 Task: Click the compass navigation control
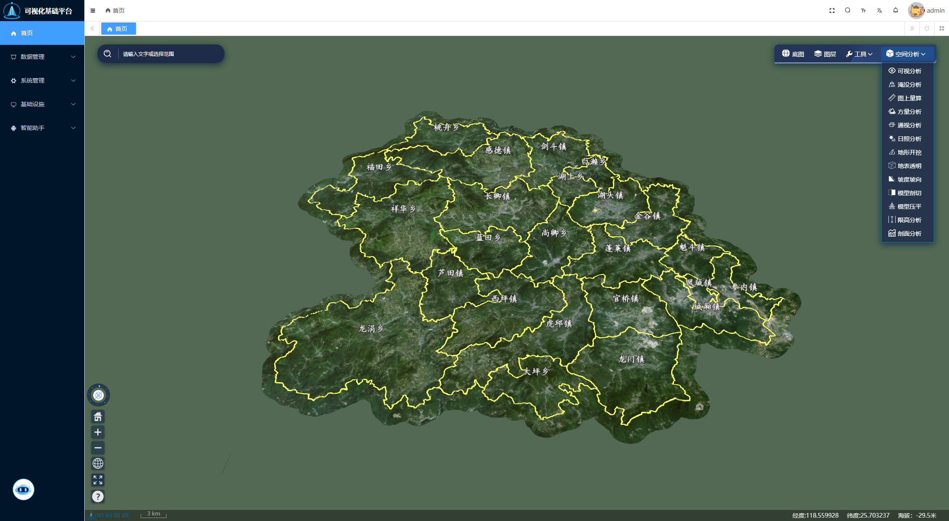[98, 395]
